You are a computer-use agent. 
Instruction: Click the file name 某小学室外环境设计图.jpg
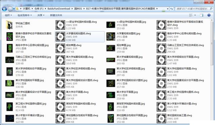pyautogui.click(x=30, y=115)
